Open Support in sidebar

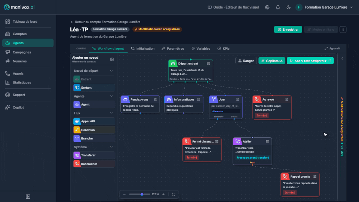coord(28,95)
